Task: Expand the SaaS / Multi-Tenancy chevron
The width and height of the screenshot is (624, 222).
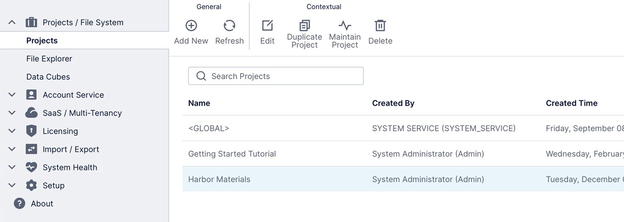Action: tap(12, 113)
